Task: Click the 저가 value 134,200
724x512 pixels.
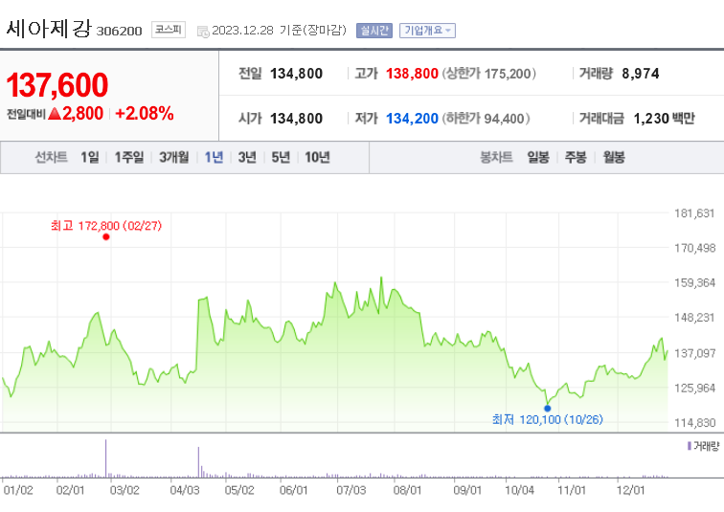Action: (x=412, y=119)
